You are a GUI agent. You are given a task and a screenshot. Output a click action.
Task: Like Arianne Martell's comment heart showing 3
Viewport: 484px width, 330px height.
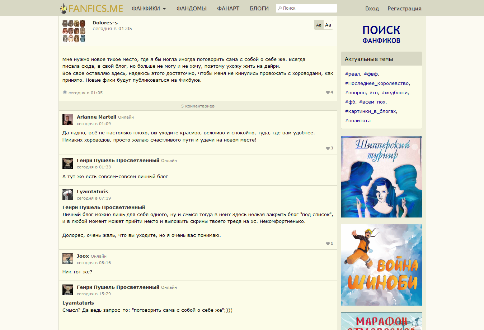(x=329, y=148)
